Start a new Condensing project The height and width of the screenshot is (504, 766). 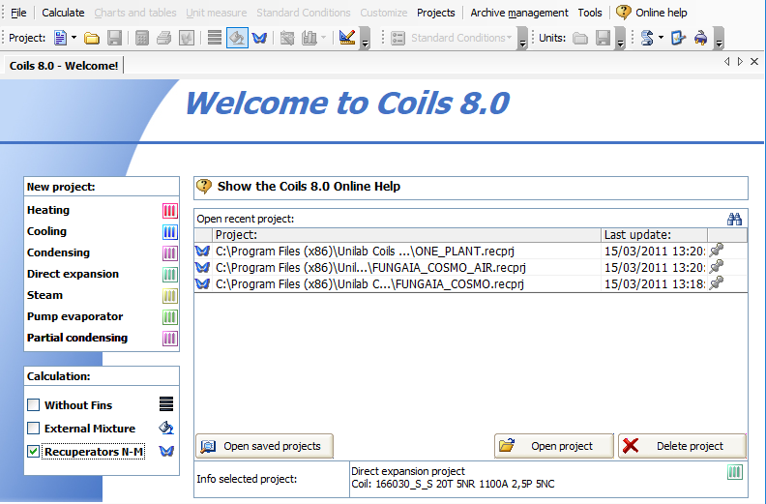pyautogui.click(x=59, y=252)
